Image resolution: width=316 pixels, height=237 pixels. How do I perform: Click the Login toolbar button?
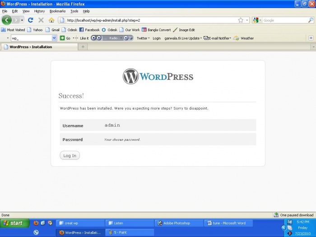click(157, 38)
